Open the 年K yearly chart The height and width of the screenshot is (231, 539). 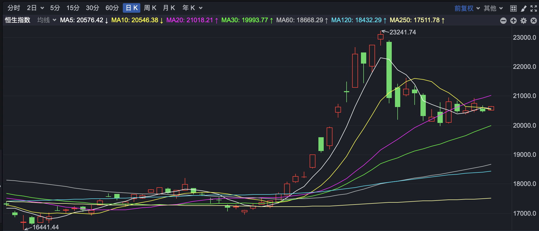click(189, 8)
